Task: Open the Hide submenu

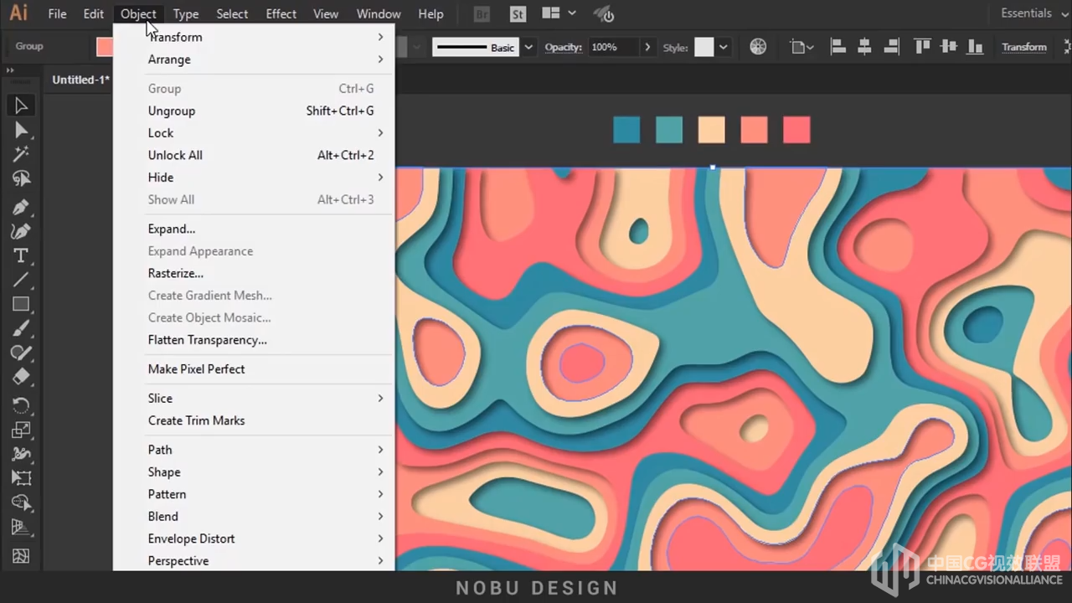Action: [253, 178]
